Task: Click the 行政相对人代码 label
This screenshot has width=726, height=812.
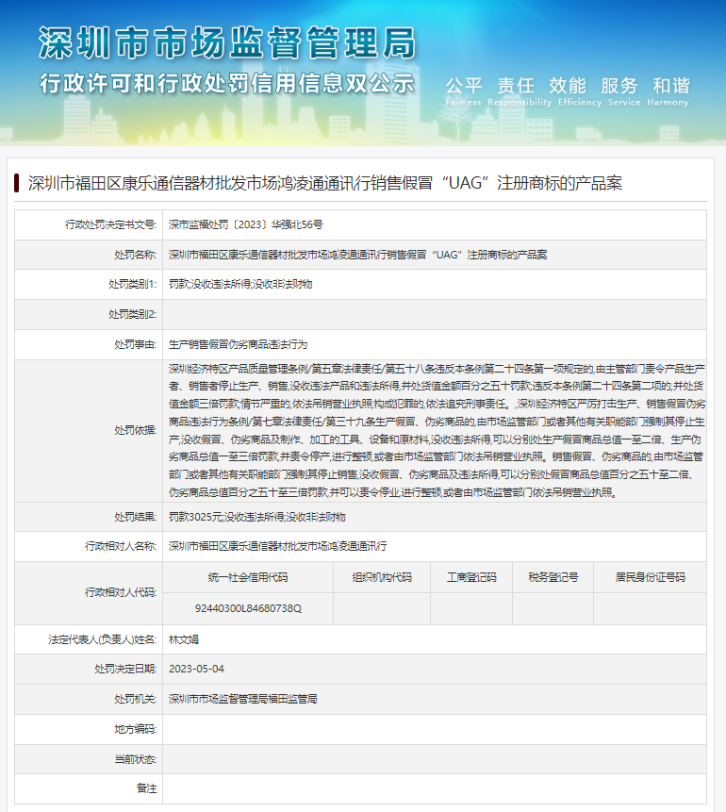Action: point(120,592)
